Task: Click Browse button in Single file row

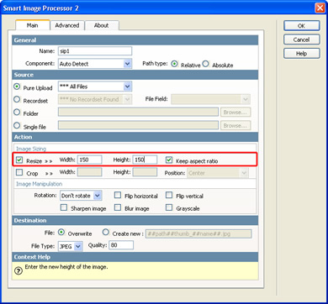Action: click(235, 125)
